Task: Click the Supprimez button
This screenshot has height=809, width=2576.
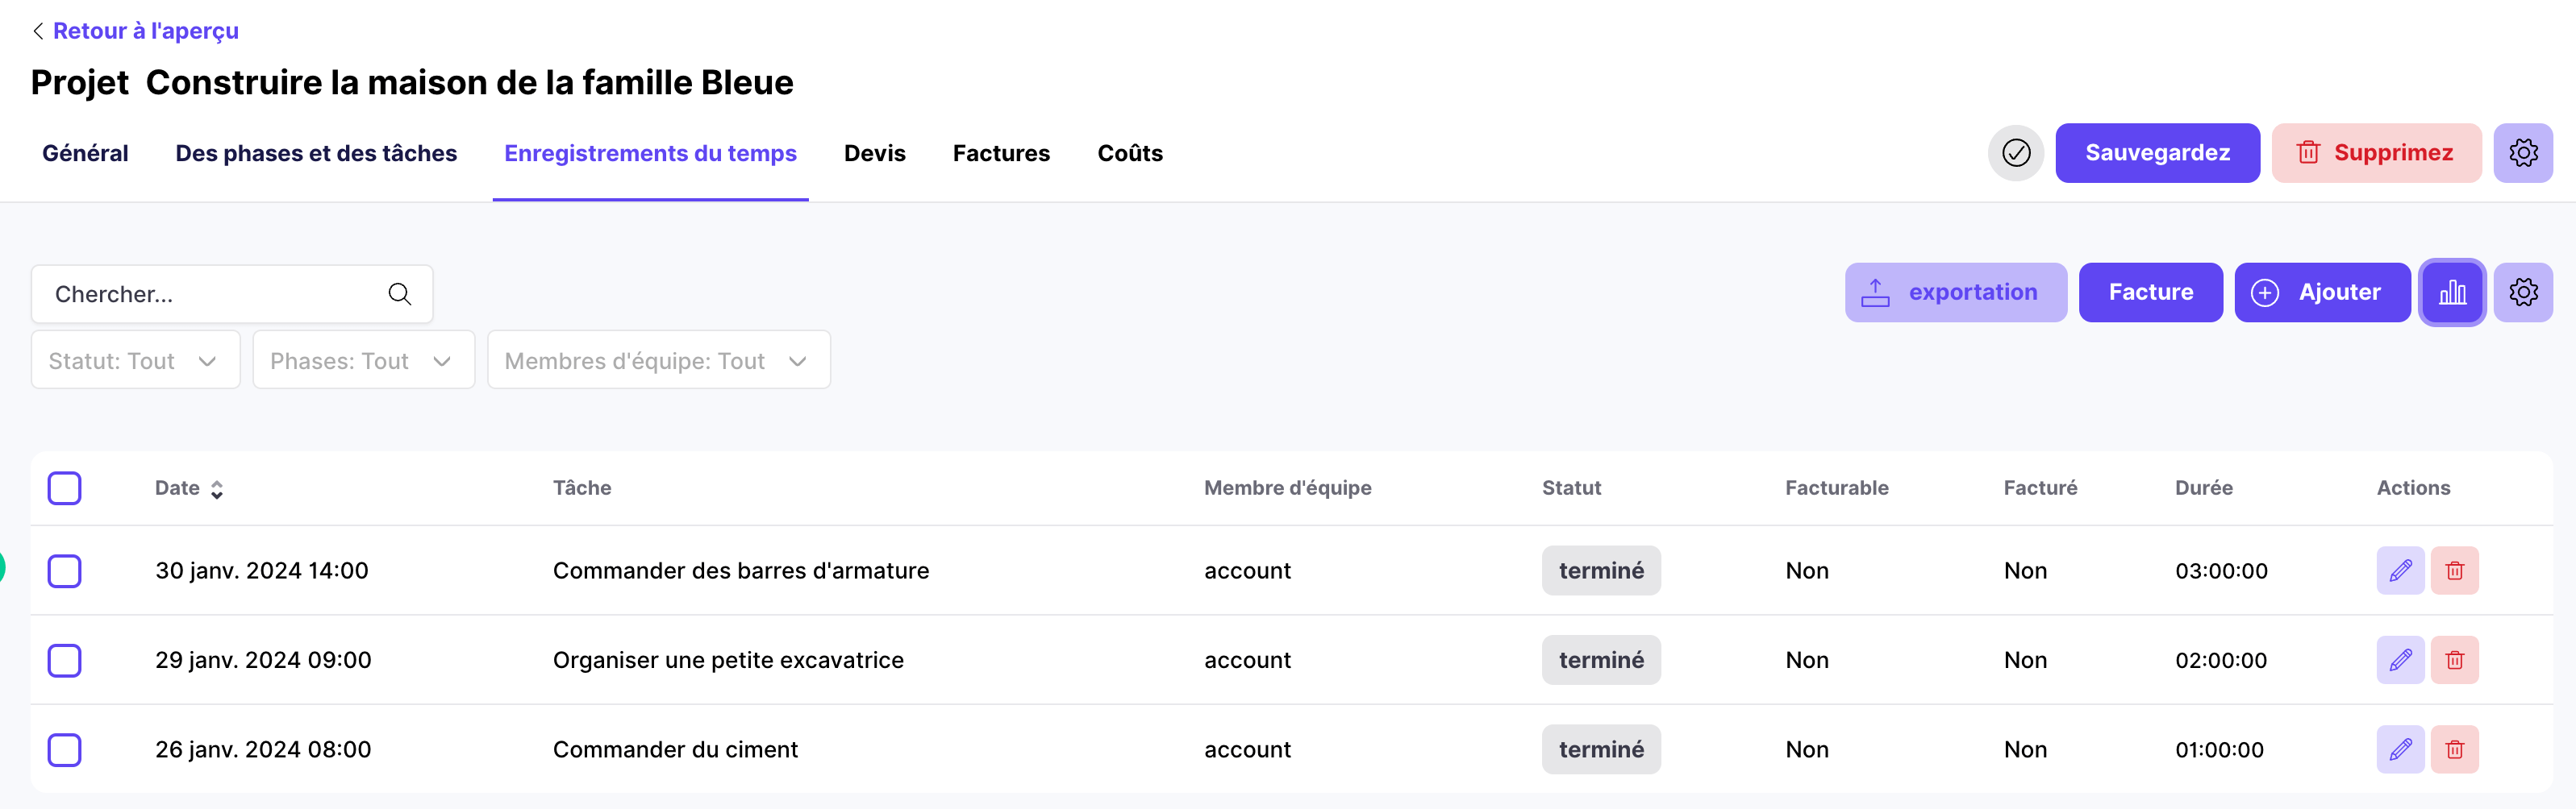Action: click(x=2376, y=153)
